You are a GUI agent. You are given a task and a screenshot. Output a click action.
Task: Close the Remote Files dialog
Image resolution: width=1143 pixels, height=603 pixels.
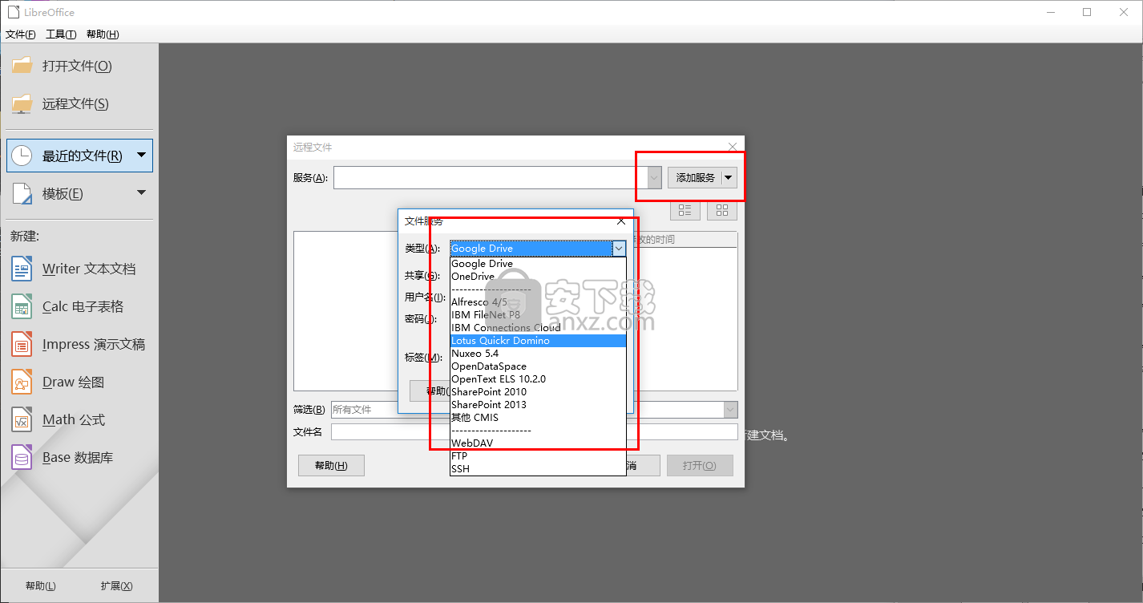(732, 147)
